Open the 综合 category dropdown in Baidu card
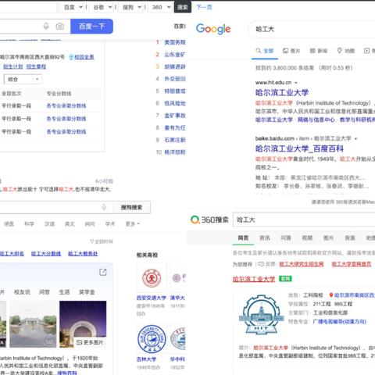Viewport: 375px width, 375px height. tap(23, 79)
